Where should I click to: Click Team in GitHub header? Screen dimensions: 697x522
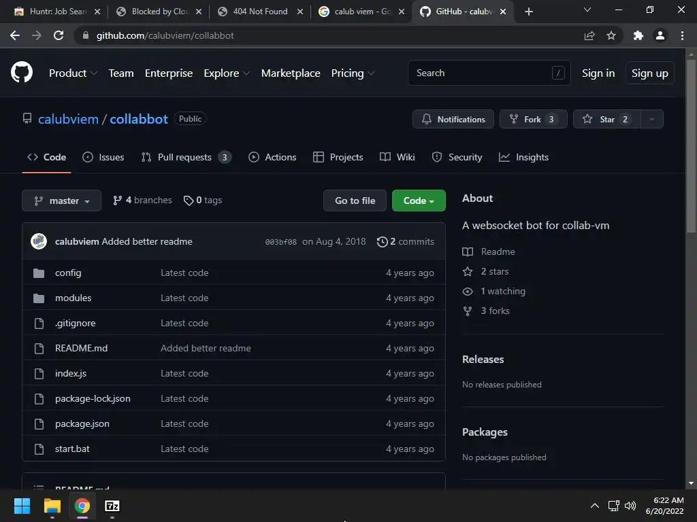(121, 73)
